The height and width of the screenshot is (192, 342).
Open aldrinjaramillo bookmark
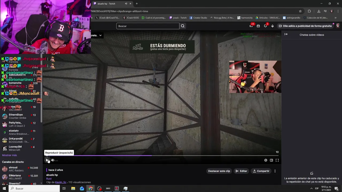click(292, 18)
